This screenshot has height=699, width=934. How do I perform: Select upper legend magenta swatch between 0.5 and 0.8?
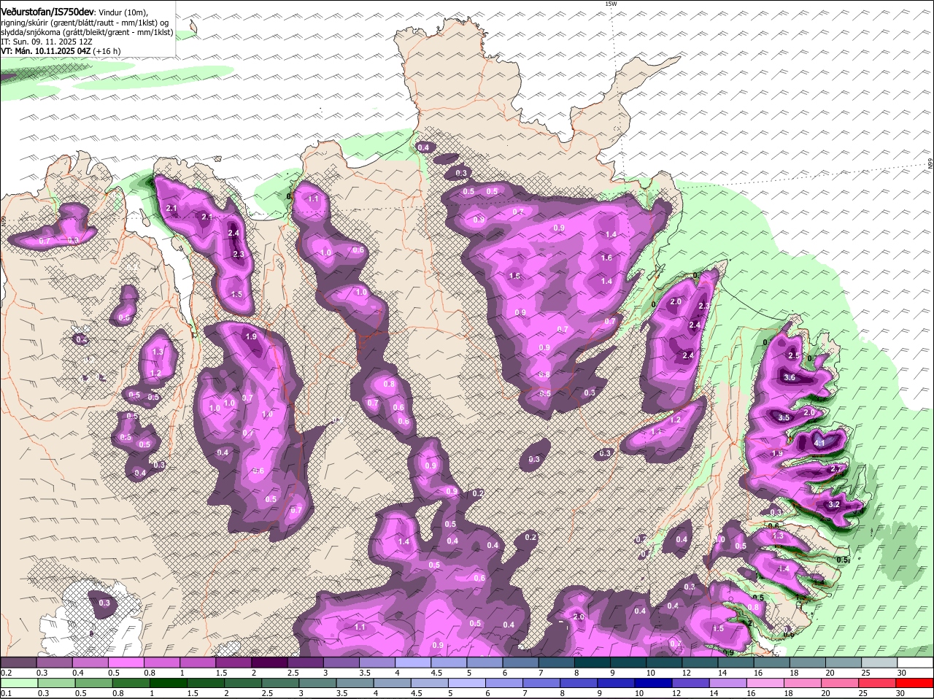(126, 662)
